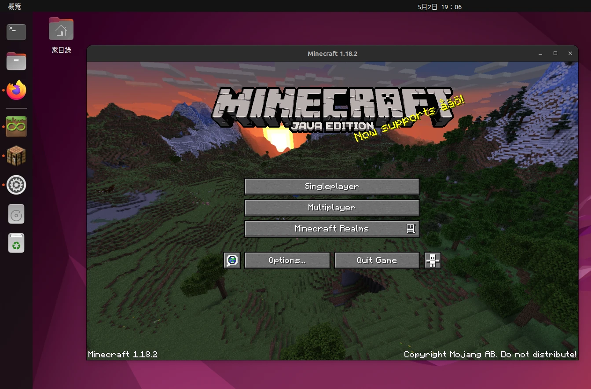Maximize the Minecraft 1.18.2 window
This screenshot has height=389, width=591.
(555, 53)
